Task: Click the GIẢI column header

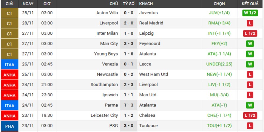Action: [x=10, y=4]
